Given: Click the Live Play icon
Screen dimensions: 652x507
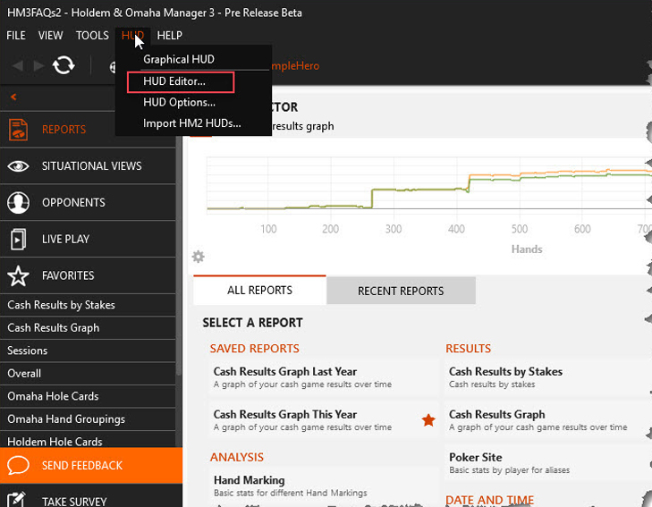Looking at the screenshot, I should click(18, 240).
